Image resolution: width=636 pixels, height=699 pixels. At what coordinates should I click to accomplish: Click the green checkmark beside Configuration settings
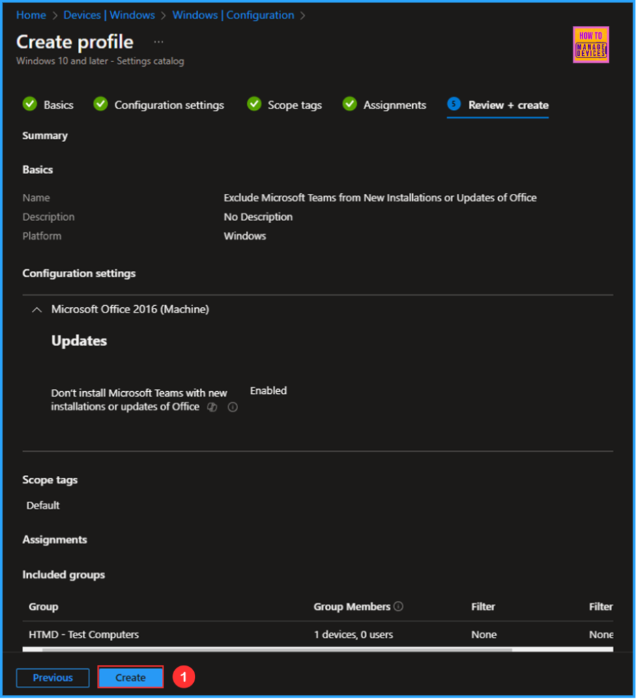pyautogui.click(x=101, y=104)
